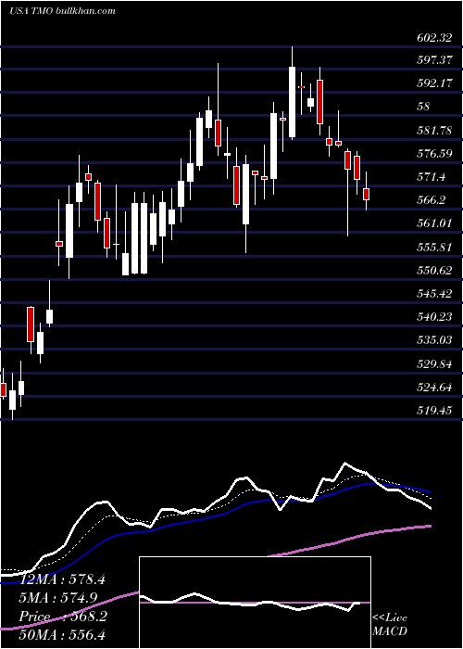The width and height of the screenshot is (463, 649).
Task: Click the 50MA : 556.4 readout
Action: [x=62, y=636]
